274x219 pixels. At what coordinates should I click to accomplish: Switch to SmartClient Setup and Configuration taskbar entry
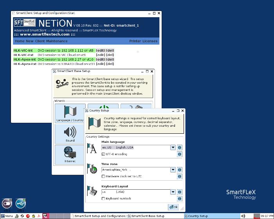99,216
